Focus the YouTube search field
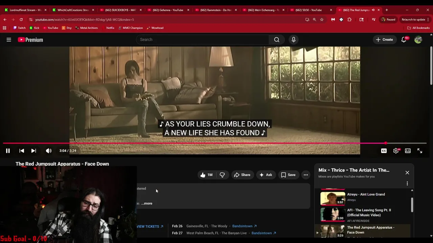 click(203, 39)
